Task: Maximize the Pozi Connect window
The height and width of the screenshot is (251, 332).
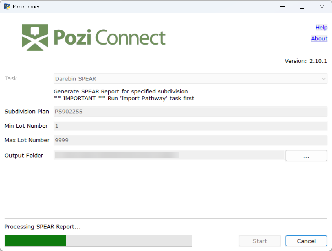Action: click(302, 6)
